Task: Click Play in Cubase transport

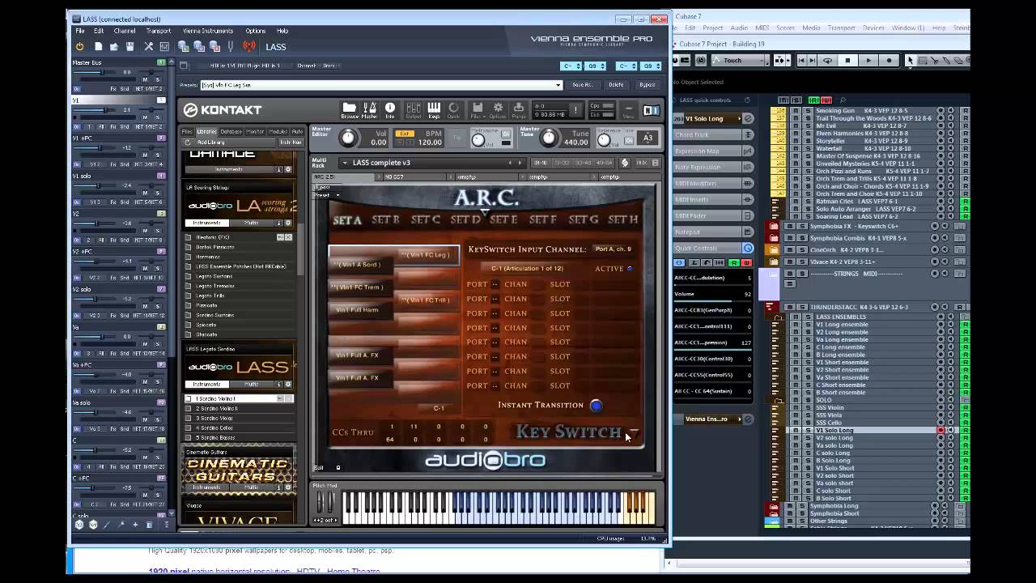Action: 868,60
